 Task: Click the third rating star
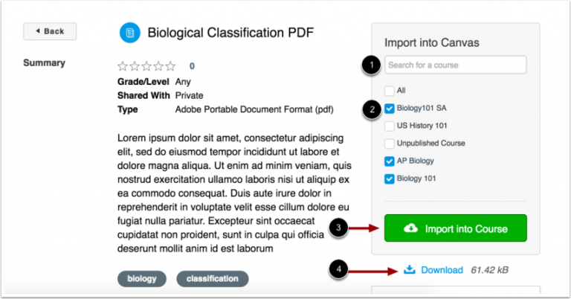[x=146, y=66]
